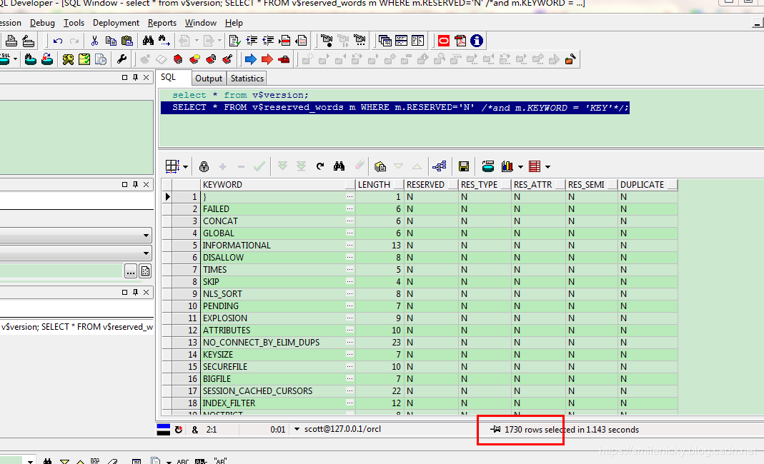Open the Help menu
Image resolution: width=764 pixels, height=464 pixels.
[234, 23]
